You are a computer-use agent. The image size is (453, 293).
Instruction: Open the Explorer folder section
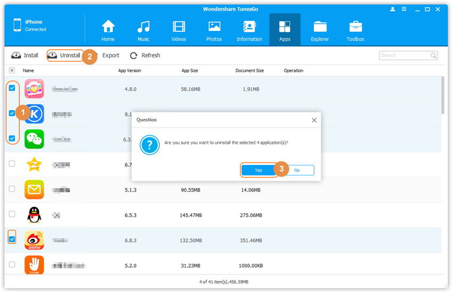click(320, 30)
